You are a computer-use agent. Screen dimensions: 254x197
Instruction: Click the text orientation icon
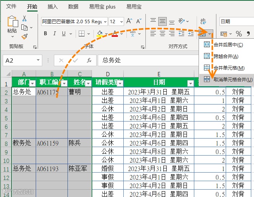pos(181,21)
